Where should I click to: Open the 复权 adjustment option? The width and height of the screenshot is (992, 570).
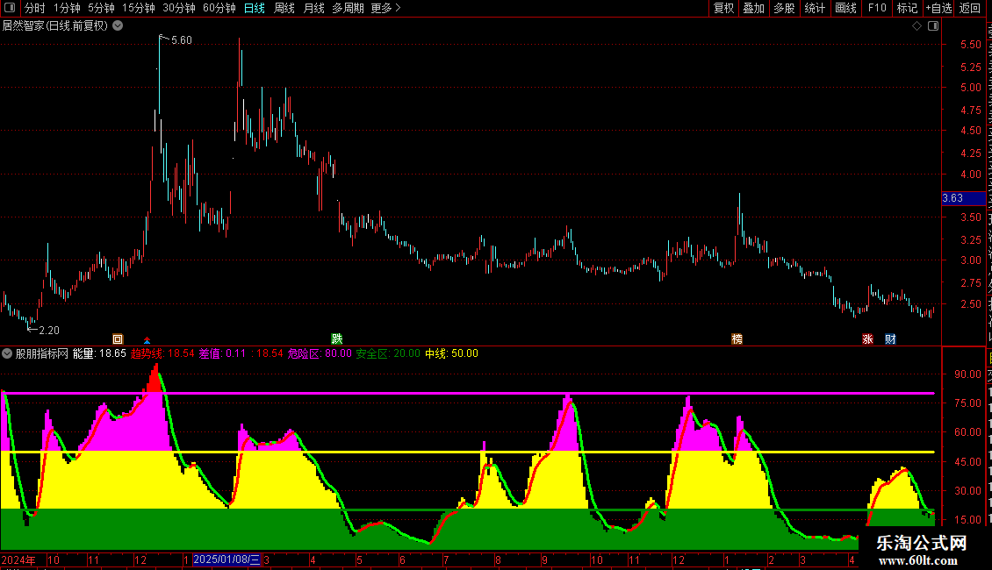tap(723, 8)
